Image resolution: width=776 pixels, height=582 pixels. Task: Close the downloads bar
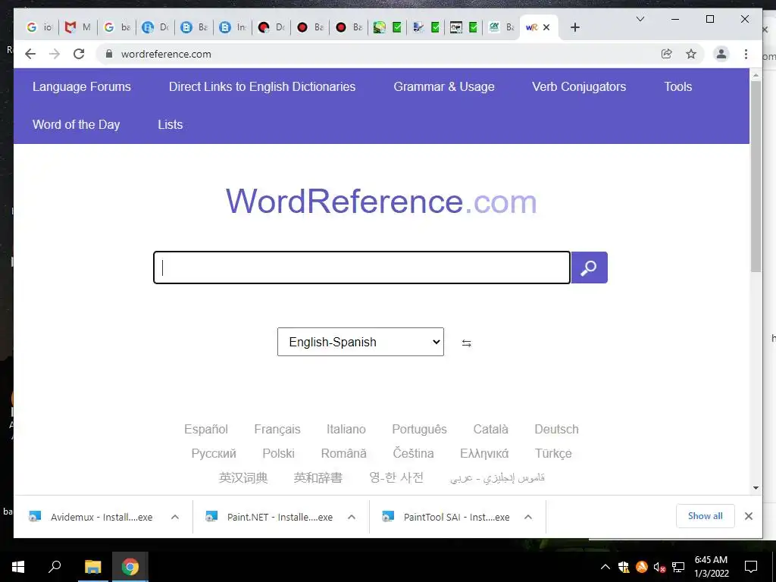(748, 516)
